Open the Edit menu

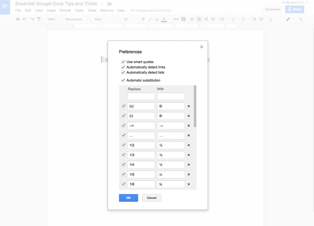[x=28, y=11]
